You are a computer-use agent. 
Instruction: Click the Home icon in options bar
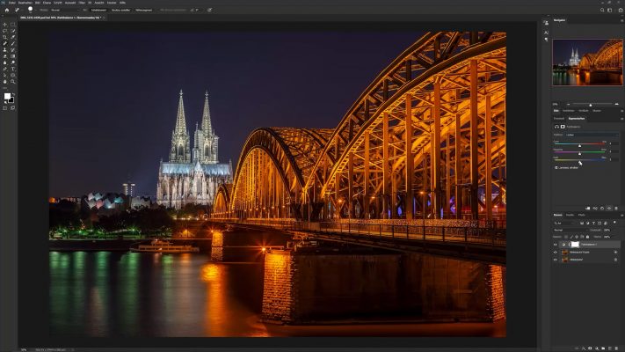tap(5, 10)
